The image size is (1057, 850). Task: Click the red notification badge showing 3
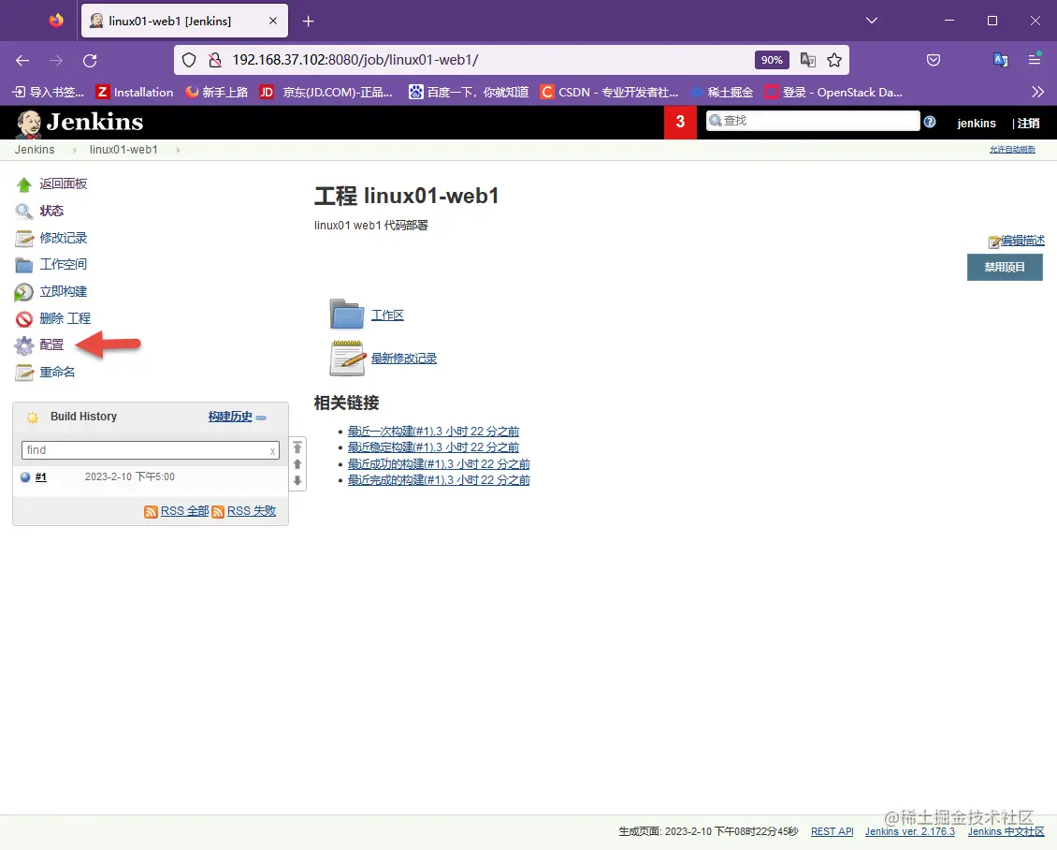coord(680,122)
